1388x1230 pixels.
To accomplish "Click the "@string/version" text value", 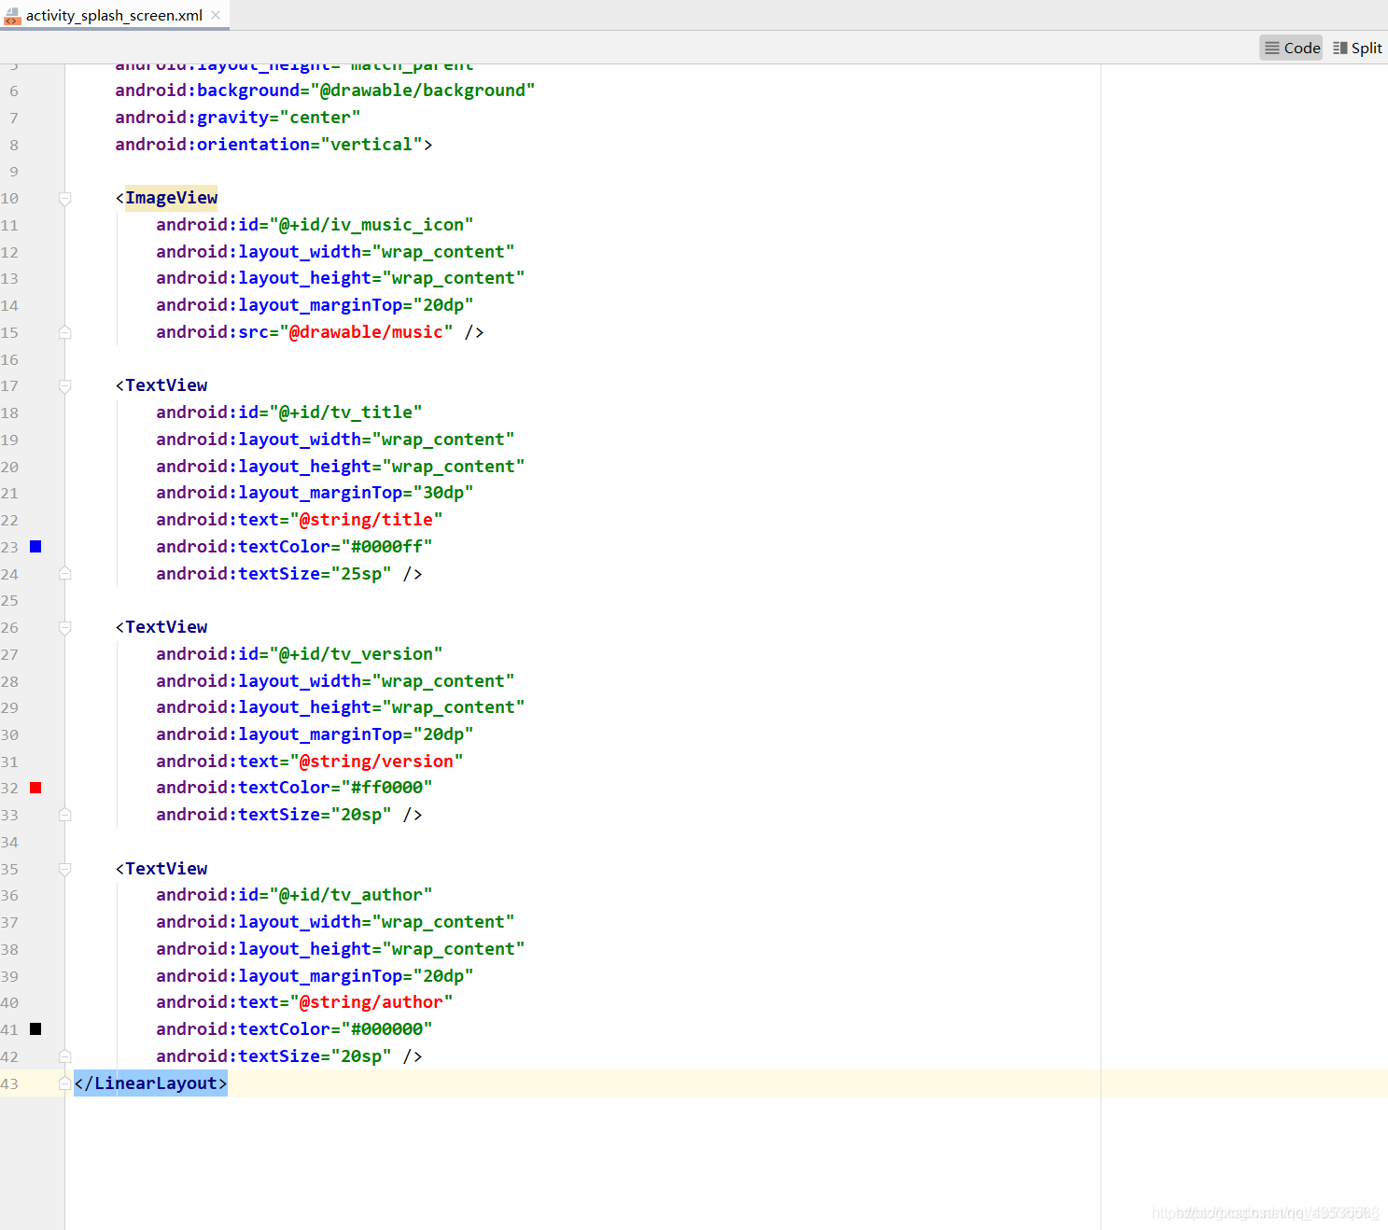I will (x=376, y=762).
